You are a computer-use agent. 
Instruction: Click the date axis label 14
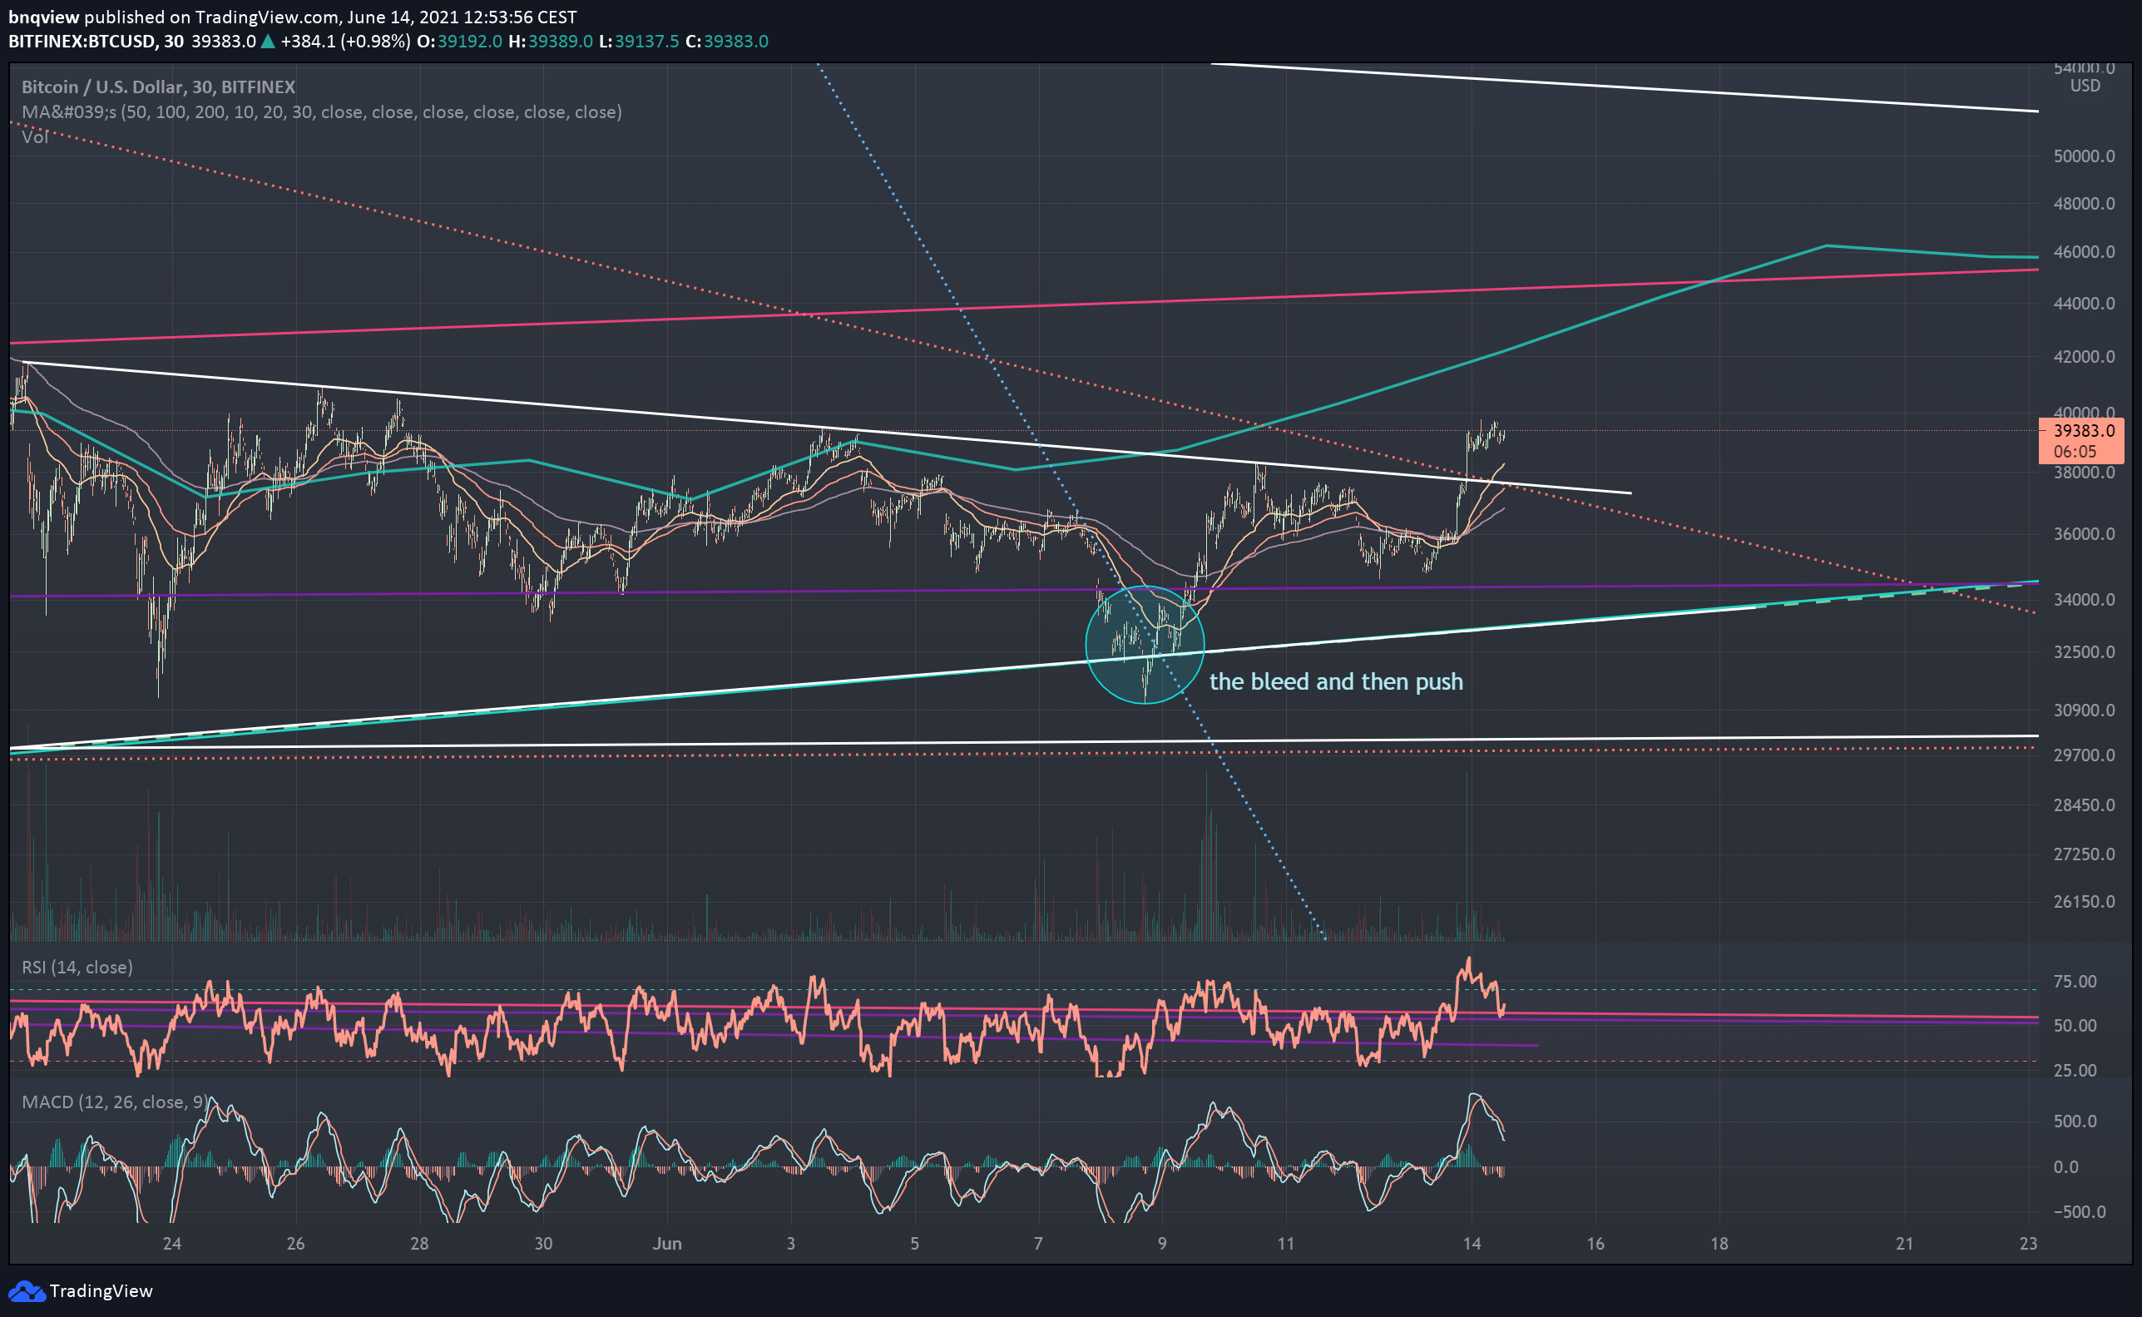tap(1472, 1244)
